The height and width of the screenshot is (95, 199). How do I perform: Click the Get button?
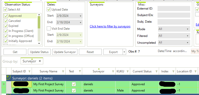point(15,52)
